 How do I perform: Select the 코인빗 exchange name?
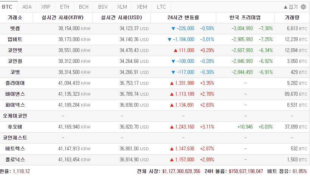15,50
